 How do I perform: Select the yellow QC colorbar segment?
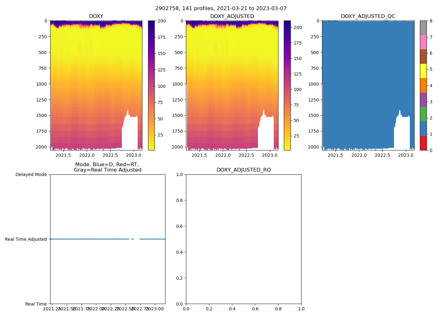[x=423, y=71]
